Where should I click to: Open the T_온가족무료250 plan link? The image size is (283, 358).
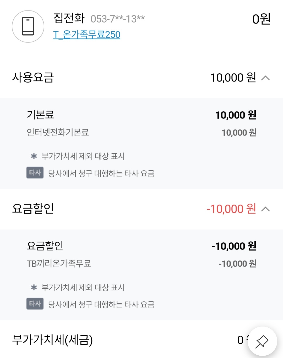click(87, 35)
